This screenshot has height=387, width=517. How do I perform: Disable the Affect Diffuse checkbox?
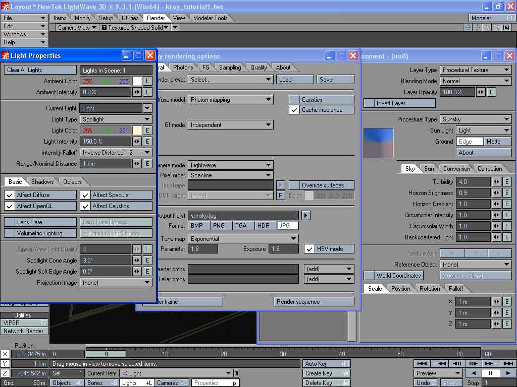tap(10, 195)
